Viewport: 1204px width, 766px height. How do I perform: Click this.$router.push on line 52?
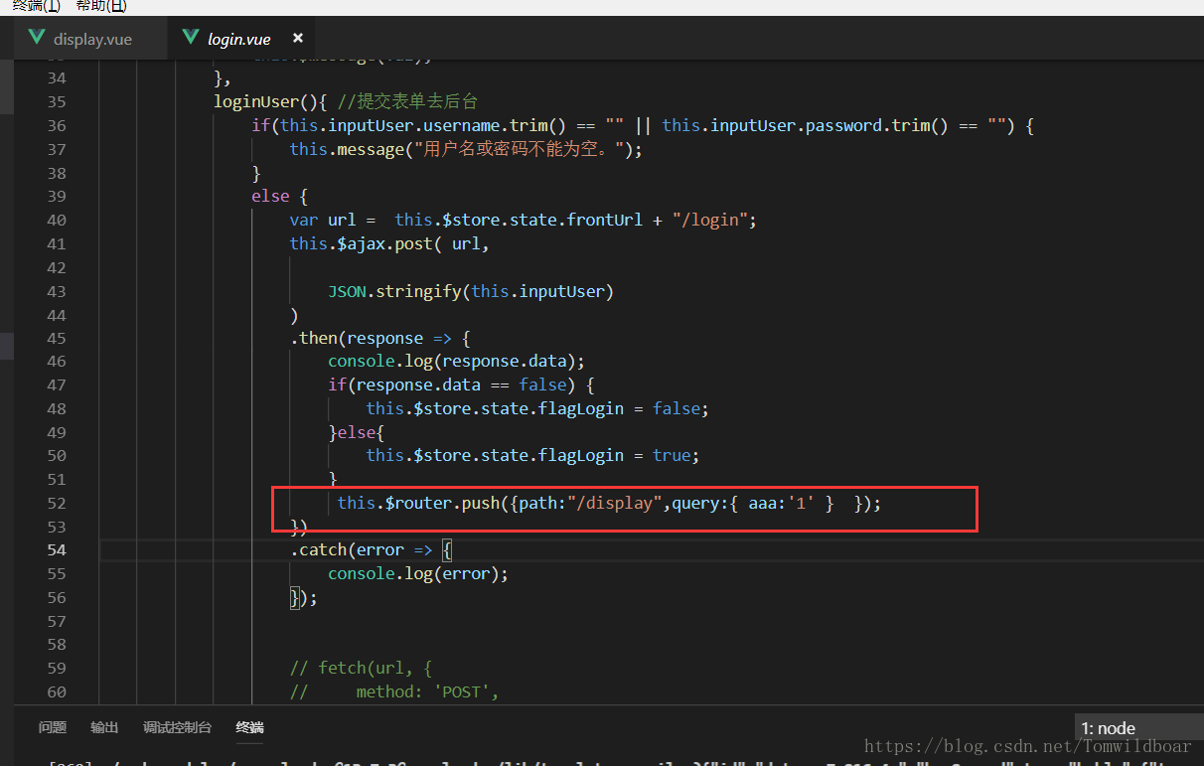click(x=418, y=503)
